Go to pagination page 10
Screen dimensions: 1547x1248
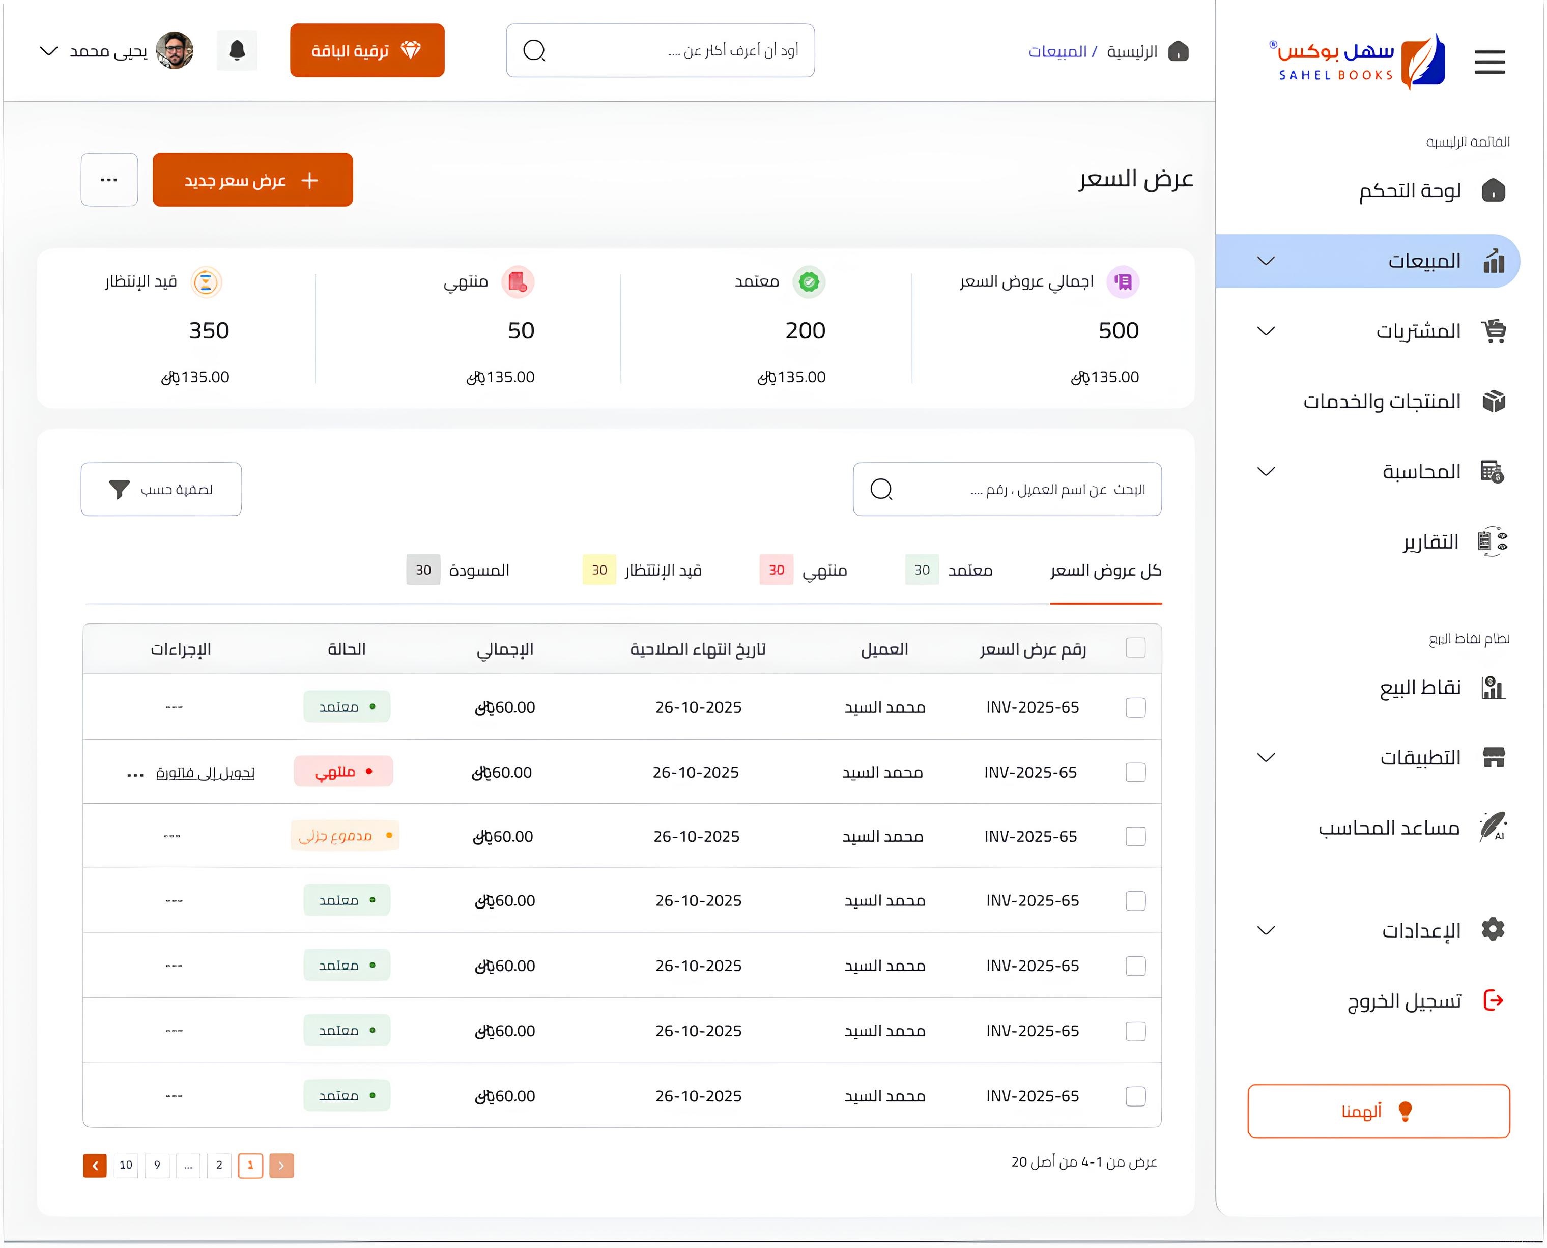(126, 1166)
